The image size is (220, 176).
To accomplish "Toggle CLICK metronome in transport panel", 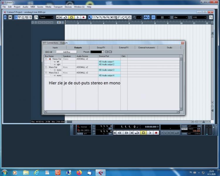I will (x=185, y=126).
